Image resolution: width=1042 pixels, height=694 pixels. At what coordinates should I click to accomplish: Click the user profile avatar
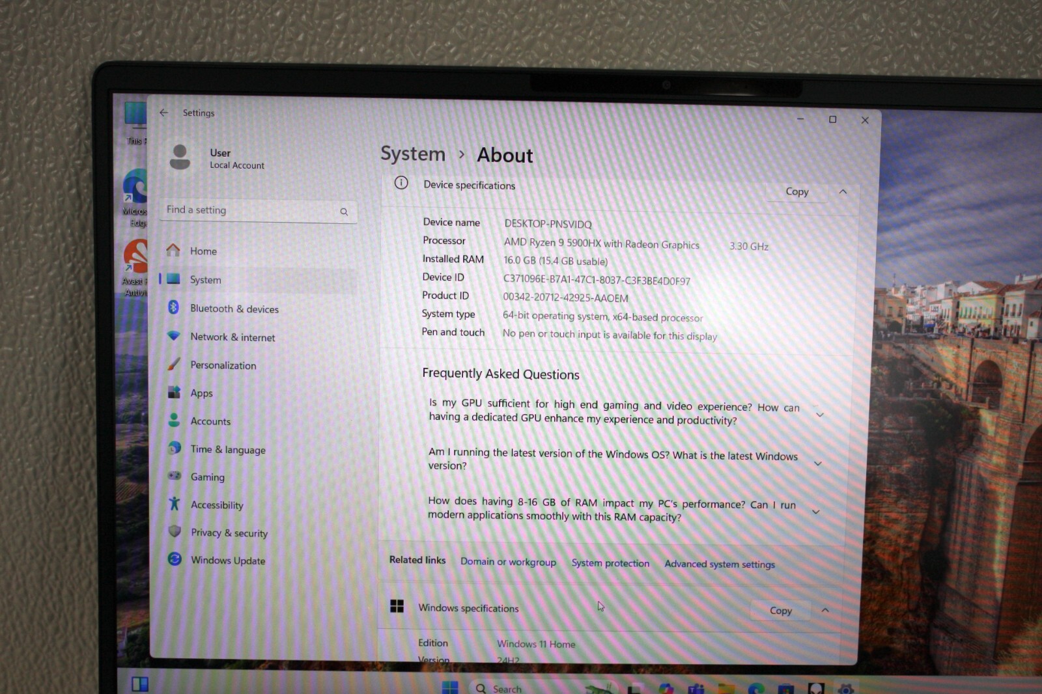tap(180, 157)
